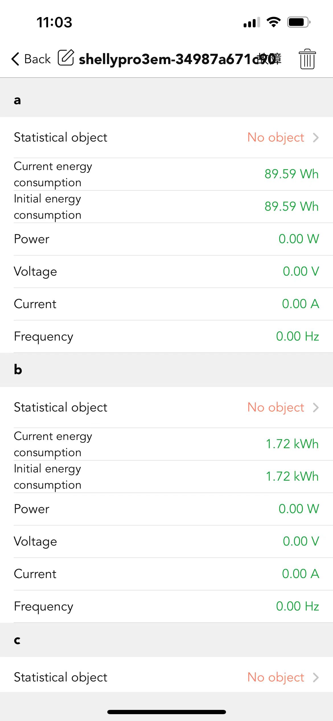The image size is (333, 721).
Task: Select the 1.72 kWh Initial energy value
Action: pyautogui.click(x=292, y=476)
